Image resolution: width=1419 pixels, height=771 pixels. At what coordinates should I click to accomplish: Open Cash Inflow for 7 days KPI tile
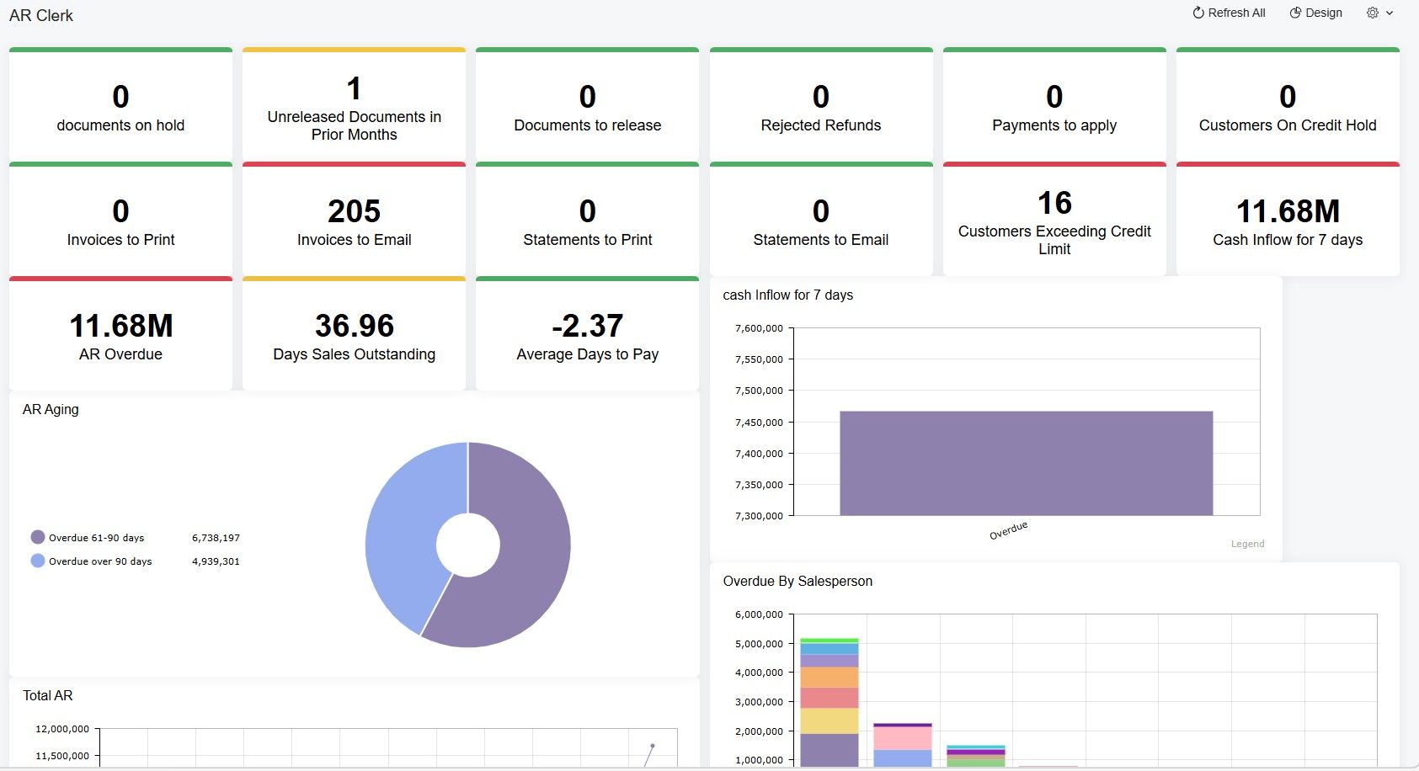(x=1288, y=219)
